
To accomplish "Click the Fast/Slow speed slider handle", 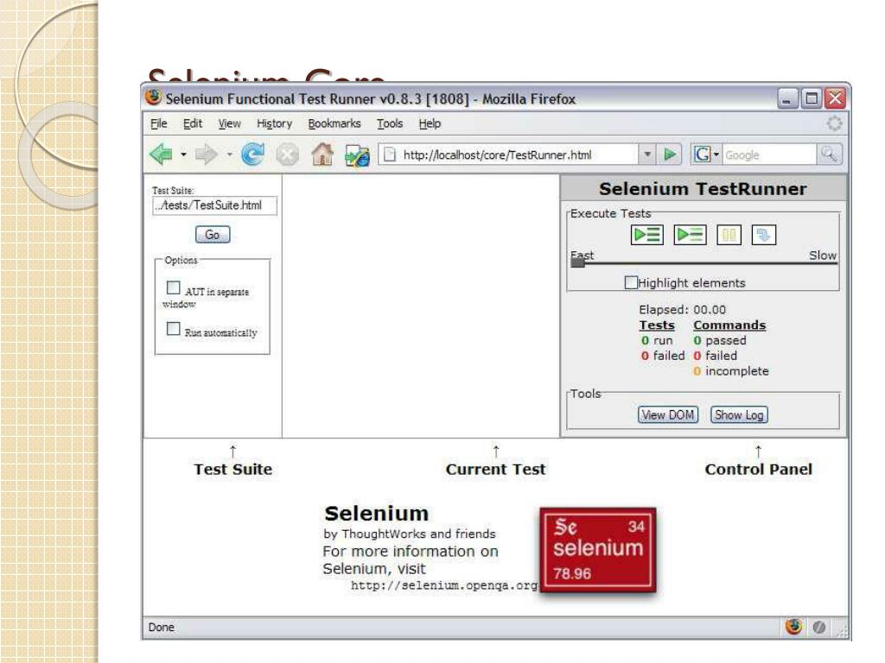I will click(x=577, y=262).
